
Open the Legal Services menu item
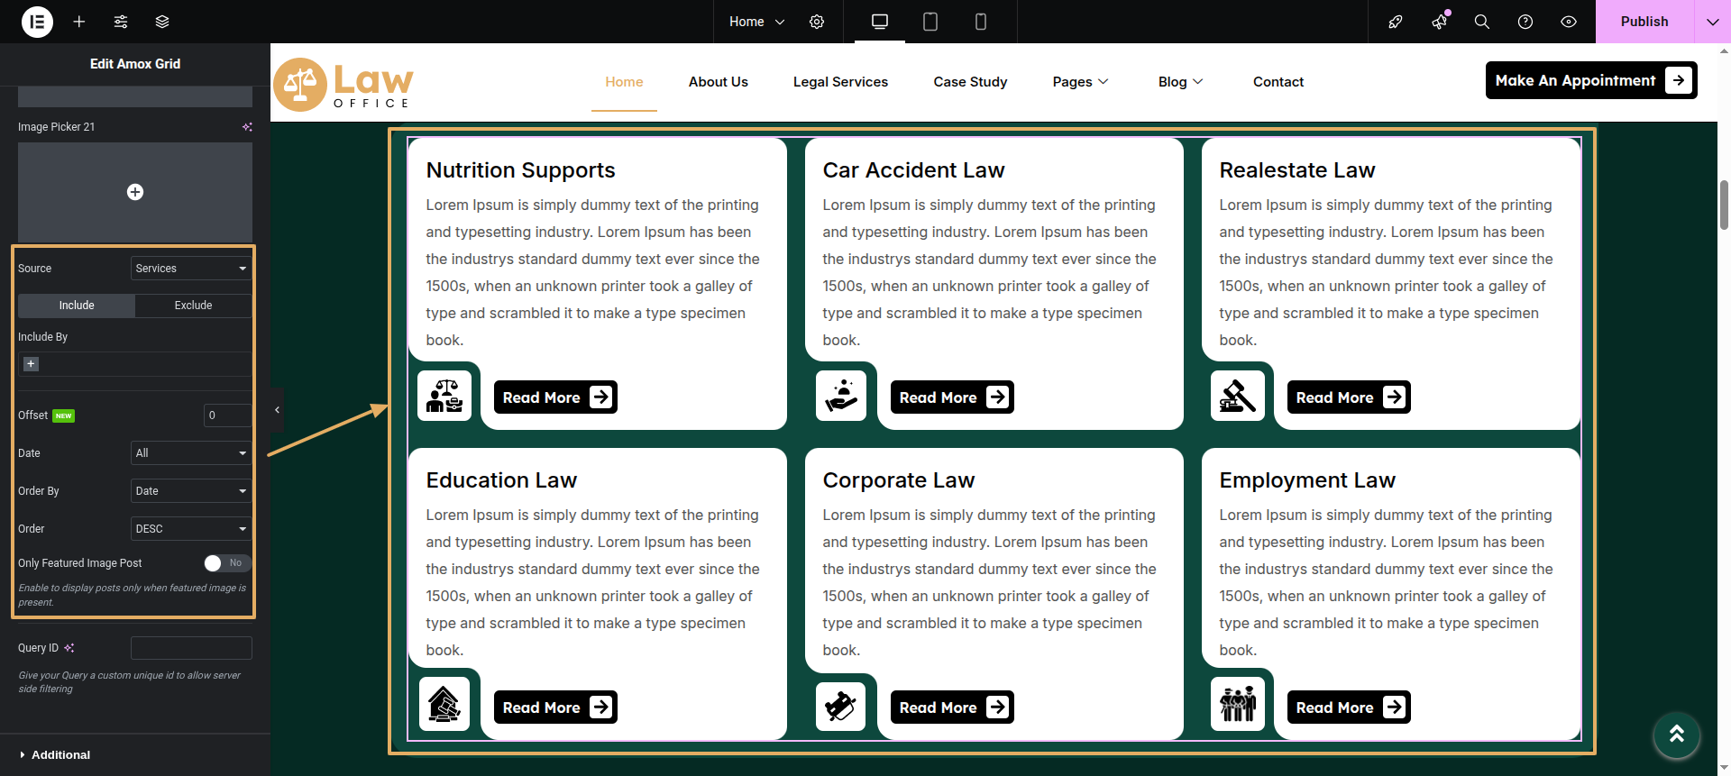coord(840,82)
